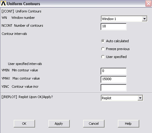Open Help for Uniform Contours
Viewport: 152px width, 133px height.
(x=128, y=124)
